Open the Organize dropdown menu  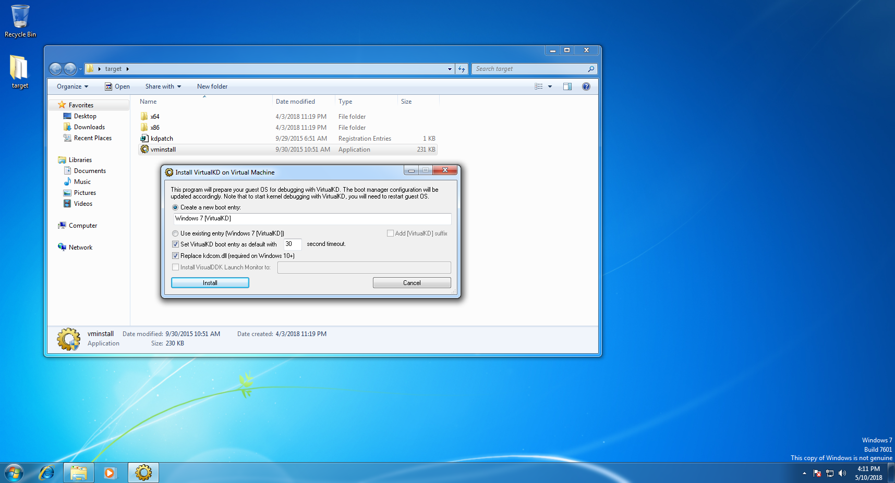(72, 86)
